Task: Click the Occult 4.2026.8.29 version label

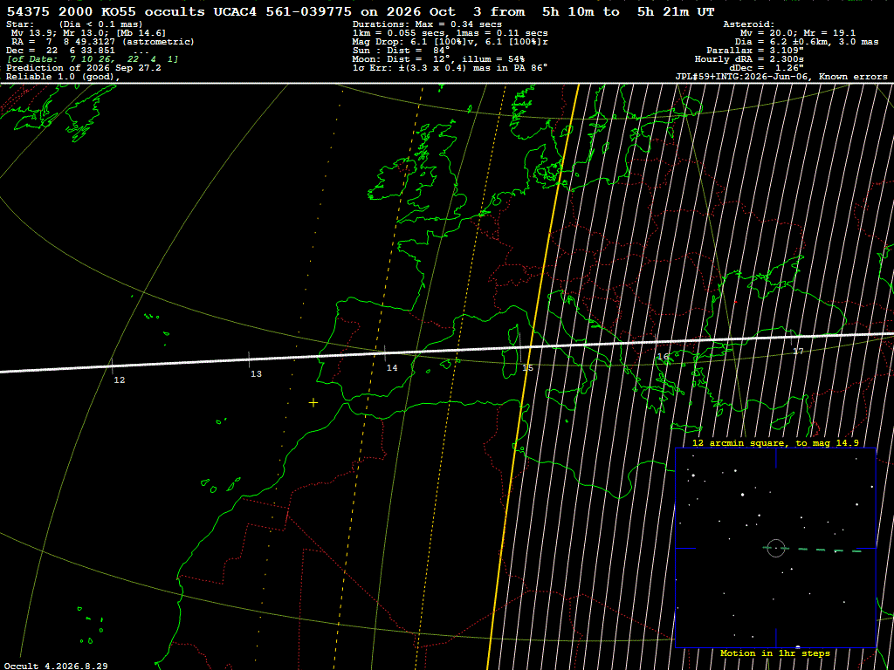Action: (x=56, y=666)
